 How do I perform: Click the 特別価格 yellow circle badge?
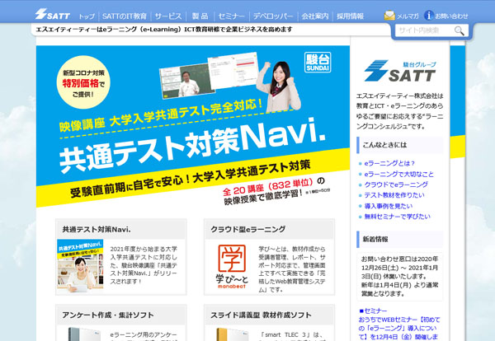click(x=83, y=82)
